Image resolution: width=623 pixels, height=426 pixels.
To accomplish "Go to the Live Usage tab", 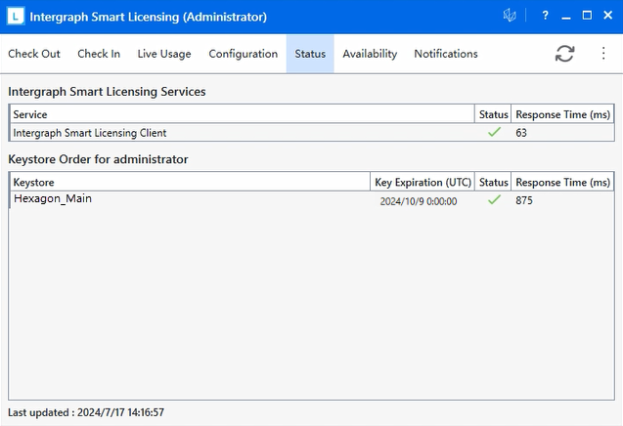I will click(x=164, y=54).
